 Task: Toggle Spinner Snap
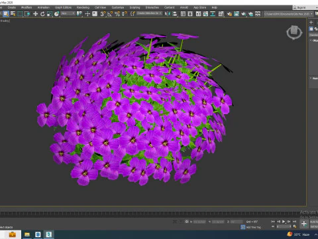point(125,14)
